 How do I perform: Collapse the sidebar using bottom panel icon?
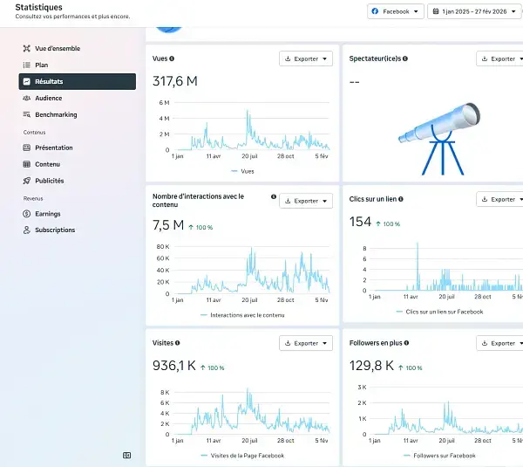(126, 455)
